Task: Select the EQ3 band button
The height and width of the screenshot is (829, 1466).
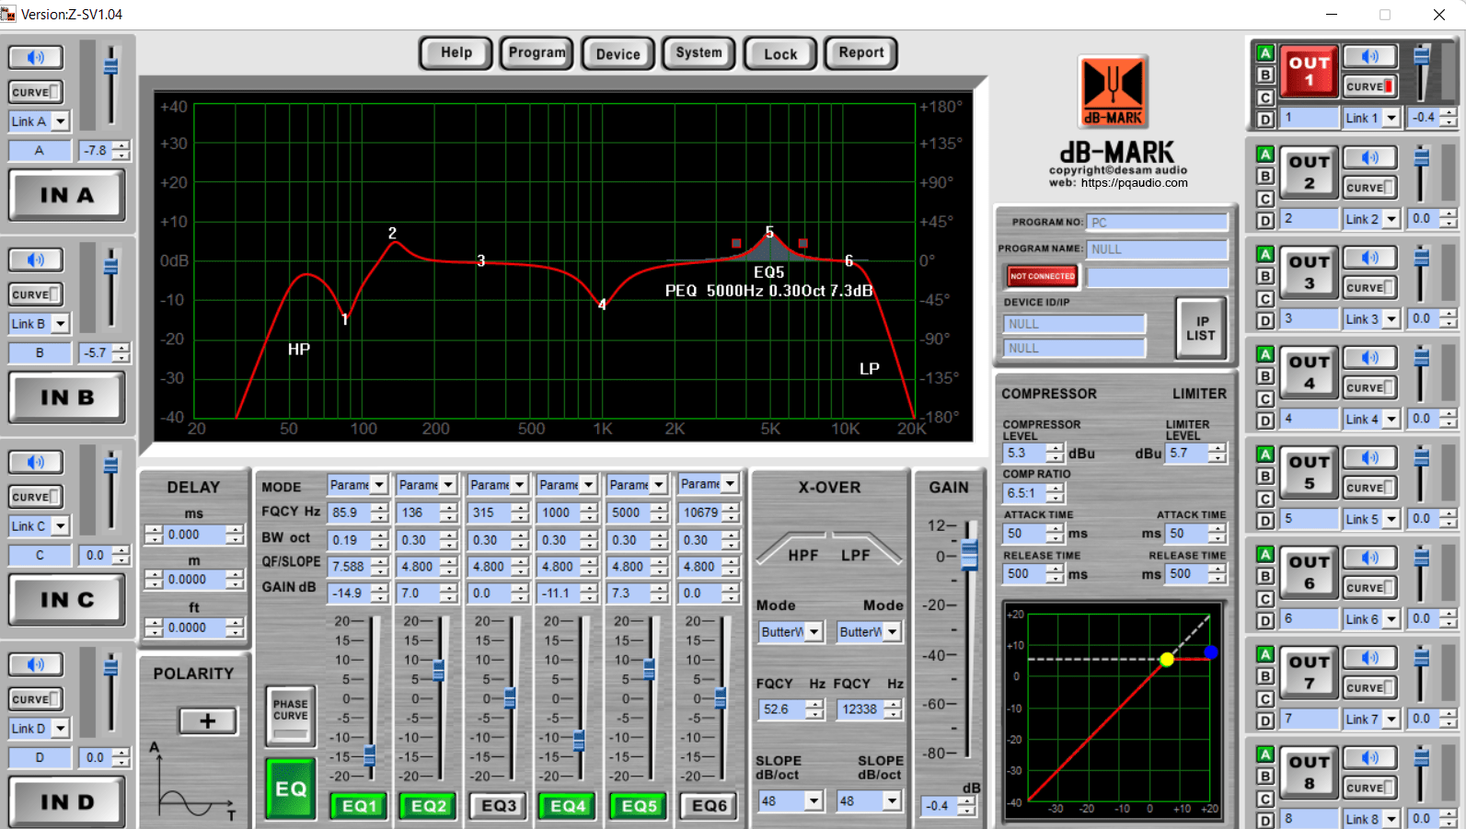Action: click(x=499, y=806)
